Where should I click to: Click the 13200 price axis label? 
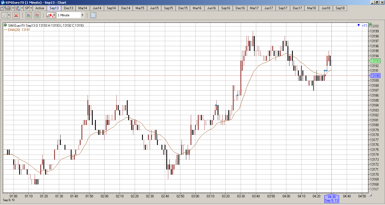coord(375,26)
